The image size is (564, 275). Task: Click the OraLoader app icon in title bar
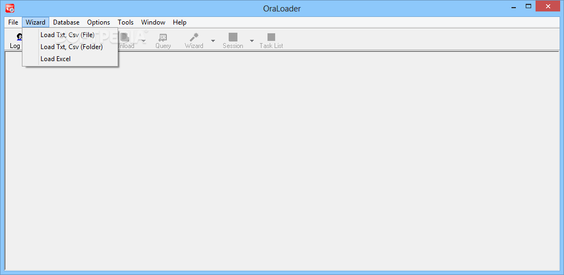[x=10, y=8]
